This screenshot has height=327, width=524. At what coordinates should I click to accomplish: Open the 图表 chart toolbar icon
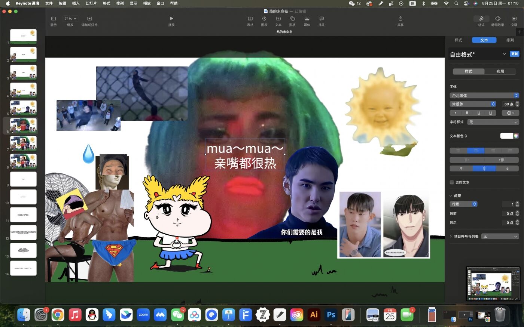click(264, 19)
